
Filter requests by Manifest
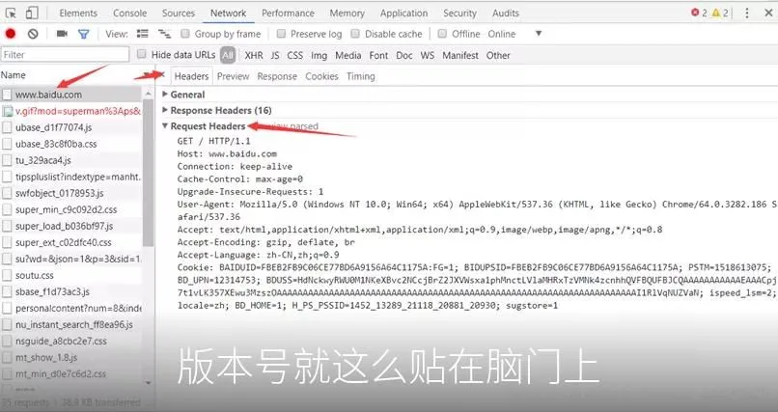(460, 55)
